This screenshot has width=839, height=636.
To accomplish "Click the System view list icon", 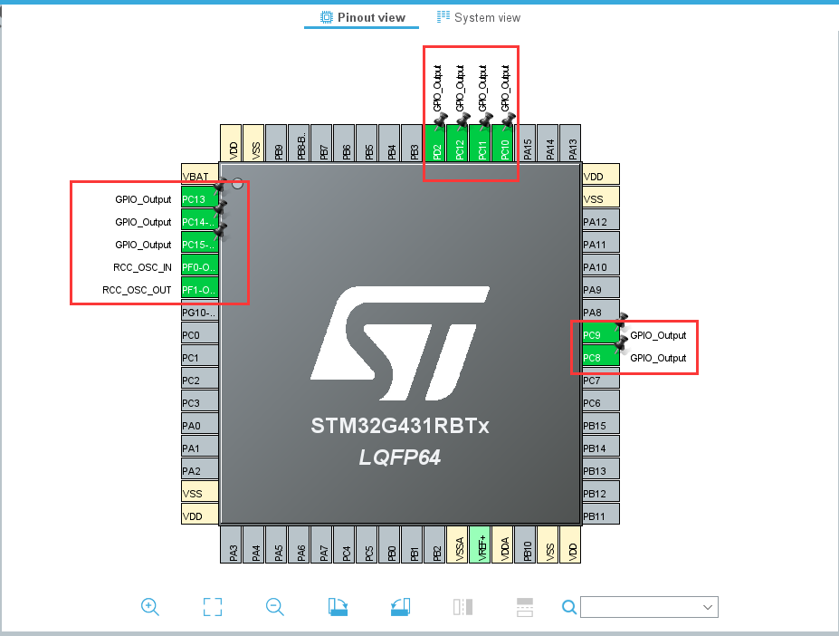I will (x=443, y=16).
